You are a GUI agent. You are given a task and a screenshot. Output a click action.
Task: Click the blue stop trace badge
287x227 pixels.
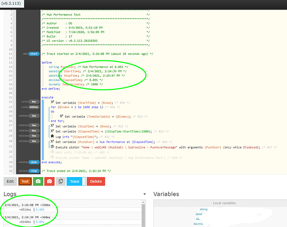click(x=34, y=171)
